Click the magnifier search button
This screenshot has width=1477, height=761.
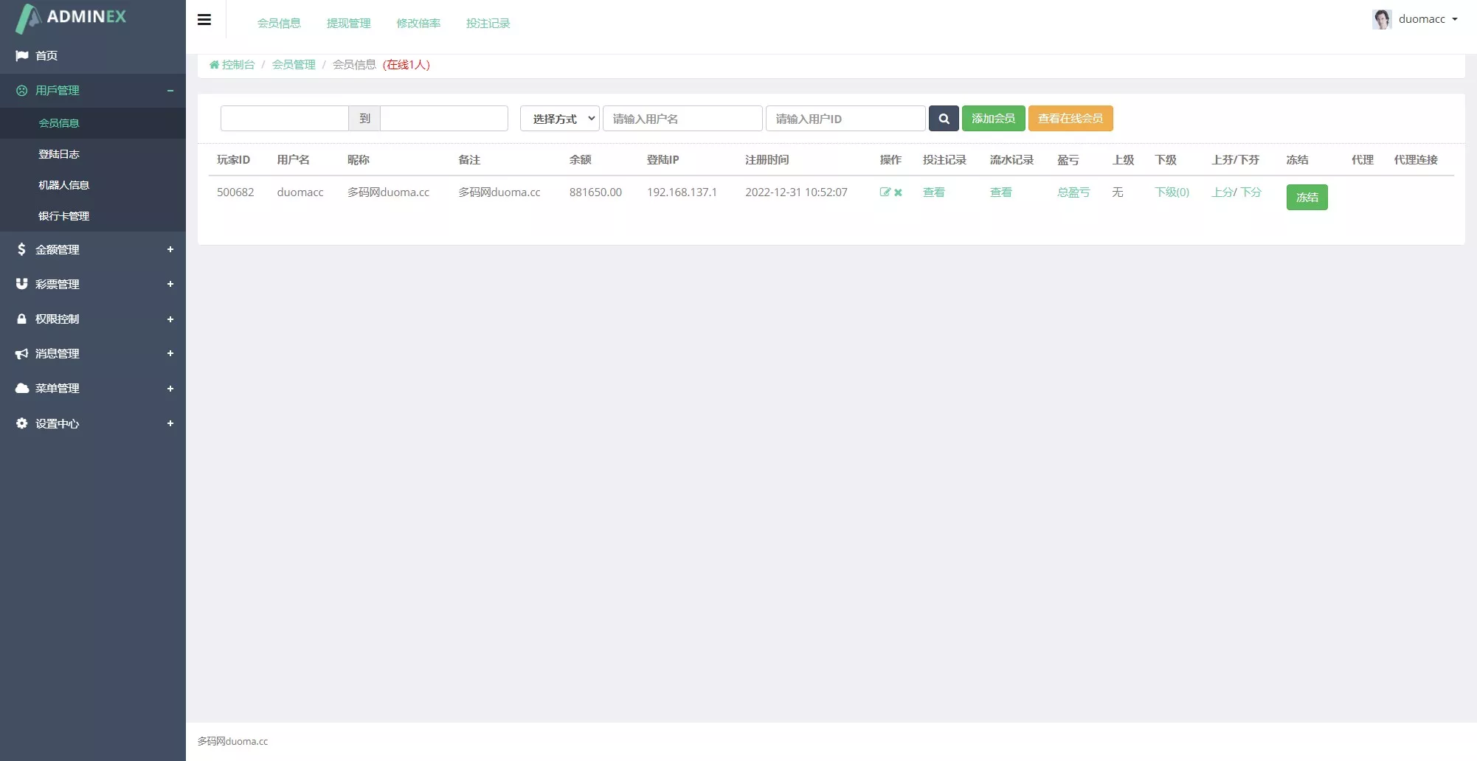[944, 119]
